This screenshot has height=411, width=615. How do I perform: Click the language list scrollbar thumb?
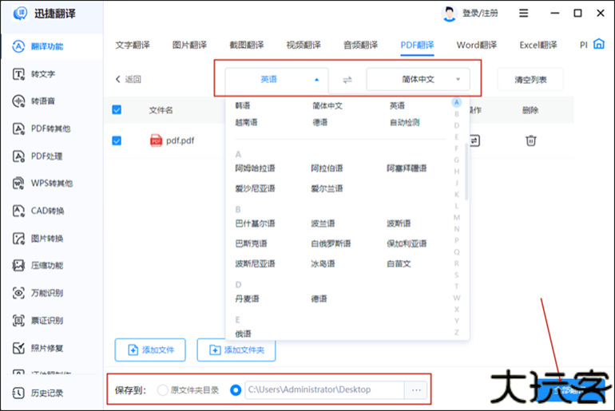[x=466, y=172]
